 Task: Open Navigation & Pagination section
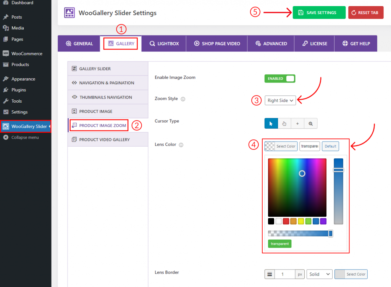pos(108,83)
